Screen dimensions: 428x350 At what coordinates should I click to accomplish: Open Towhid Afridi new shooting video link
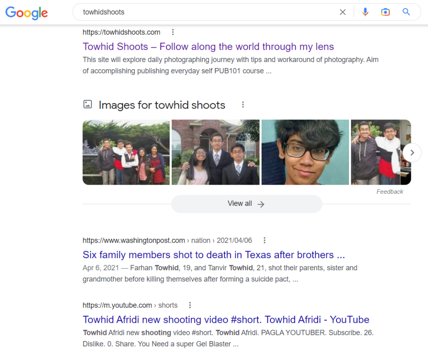pyautogui.click(x=226, y=320)
